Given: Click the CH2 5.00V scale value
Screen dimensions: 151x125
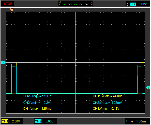Looking at the screenshot, I should point(49,121).
